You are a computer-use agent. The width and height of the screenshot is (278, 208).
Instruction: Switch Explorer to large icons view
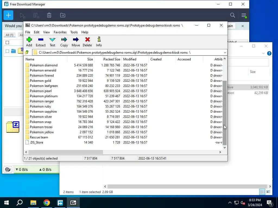pos(268,192)
